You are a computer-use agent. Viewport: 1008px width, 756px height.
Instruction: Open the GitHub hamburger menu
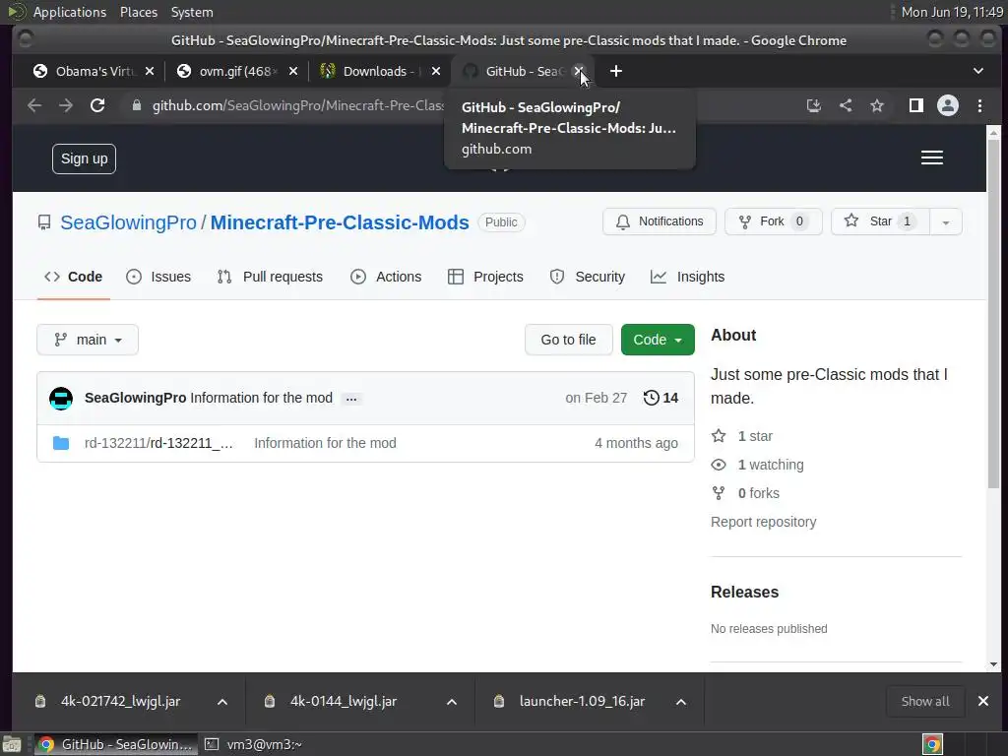pyautogui.click(x=931, y=158)
